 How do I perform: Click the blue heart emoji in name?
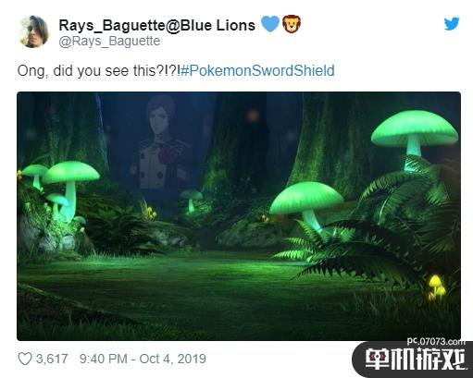point(270,24)
